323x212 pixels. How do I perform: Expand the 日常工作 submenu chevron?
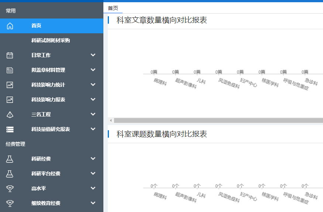tap(93, 55)
